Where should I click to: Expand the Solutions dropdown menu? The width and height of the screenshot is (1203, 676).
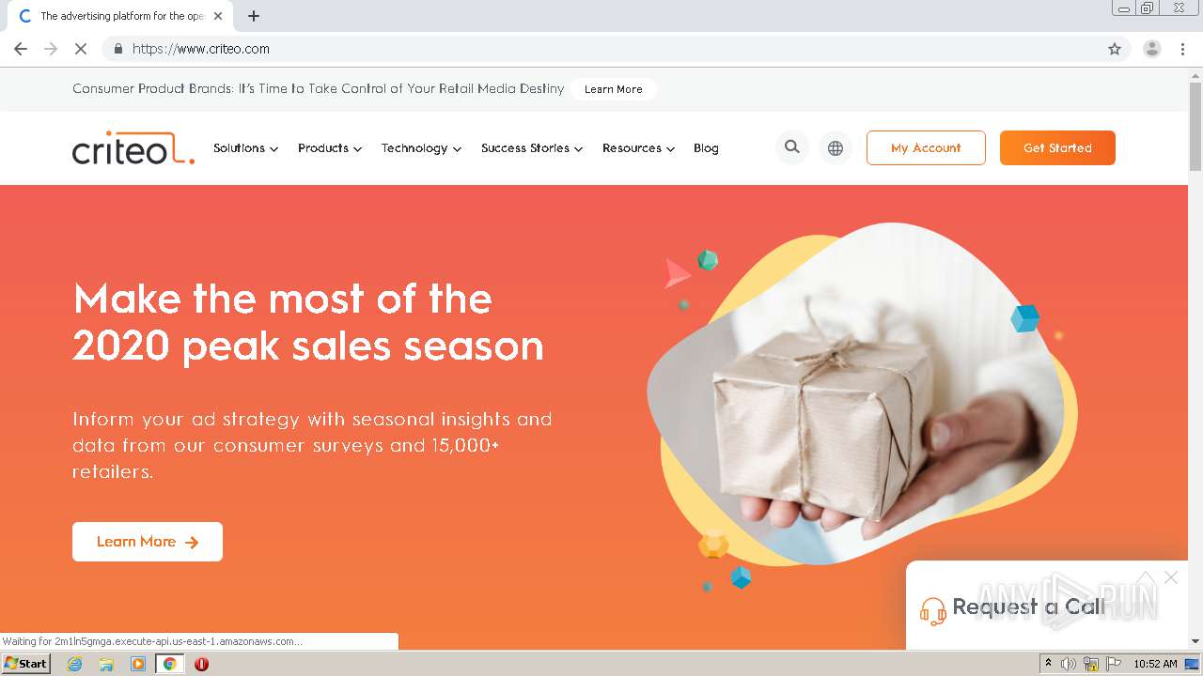(245, 148)
